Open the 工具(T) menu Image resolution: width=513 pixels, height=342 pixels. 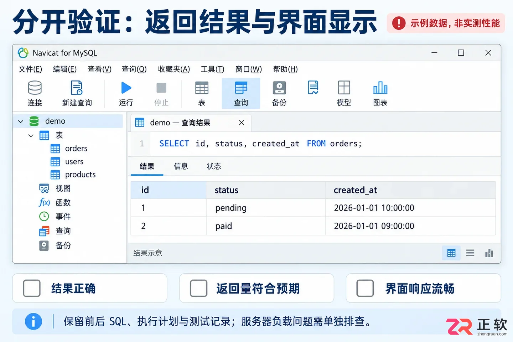[x=212, y=69]
